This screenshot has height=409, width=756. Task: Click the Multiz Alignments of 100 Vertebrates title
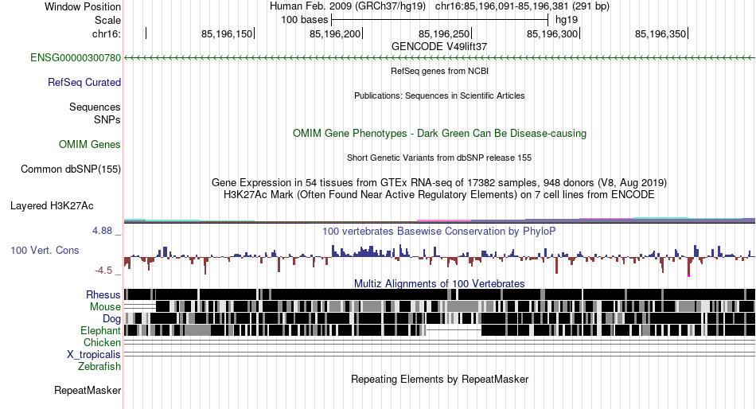pyautogui.click(x=439, y=283)
